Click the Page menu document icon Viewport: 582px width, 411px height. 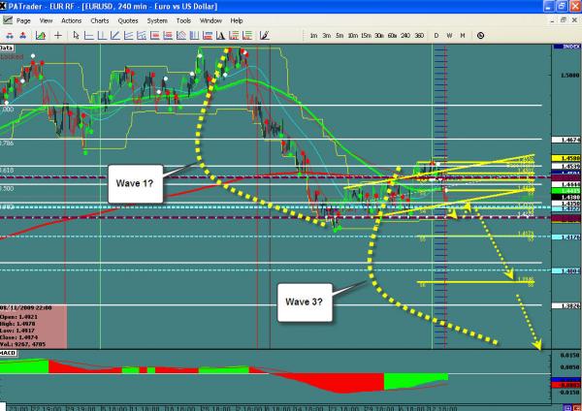(x=7, y=19)
